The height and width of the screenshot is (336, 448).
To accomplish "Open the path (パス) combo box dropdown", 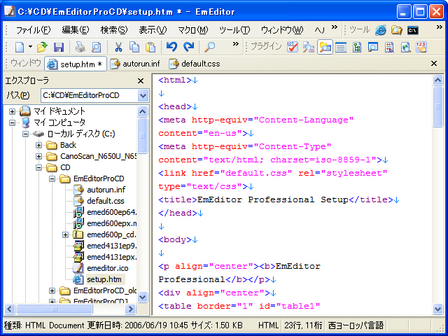I will [x=143, y=96].
